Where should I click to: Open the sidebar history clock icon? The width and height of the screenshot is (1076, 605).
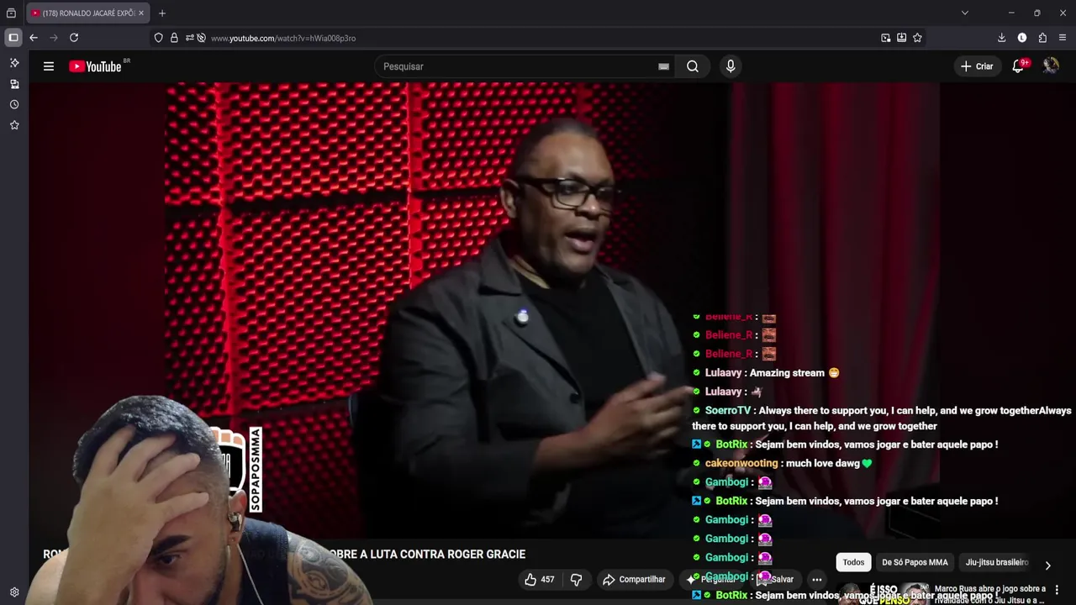14,104
